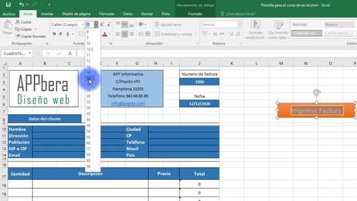Toggle underline S formatting
This screenshot has width=357, height=201.
[67, 34]
